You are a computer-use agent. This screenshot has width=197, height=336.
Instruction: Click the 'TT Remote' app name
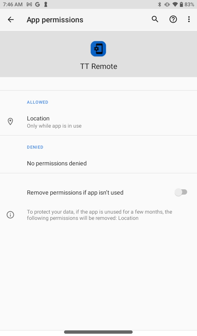pyautogui.click(x=98, y=66)
